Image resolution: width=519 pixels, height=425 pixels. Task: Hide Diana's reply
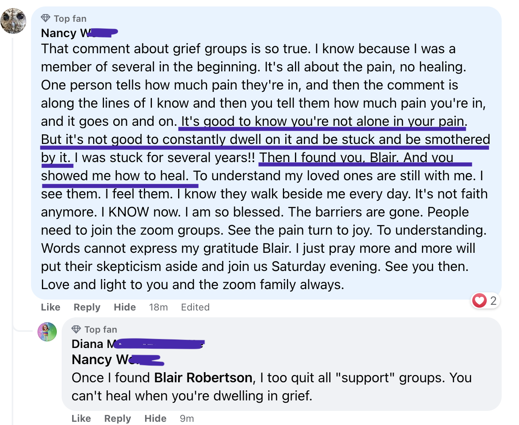coord(155,419)
